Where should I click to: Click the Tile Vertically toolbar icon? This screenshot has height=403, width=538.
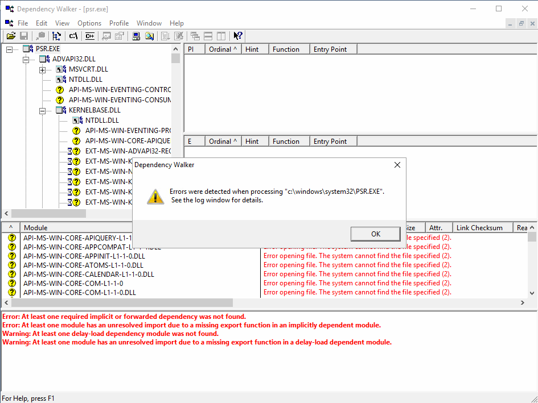coord(221,36)
